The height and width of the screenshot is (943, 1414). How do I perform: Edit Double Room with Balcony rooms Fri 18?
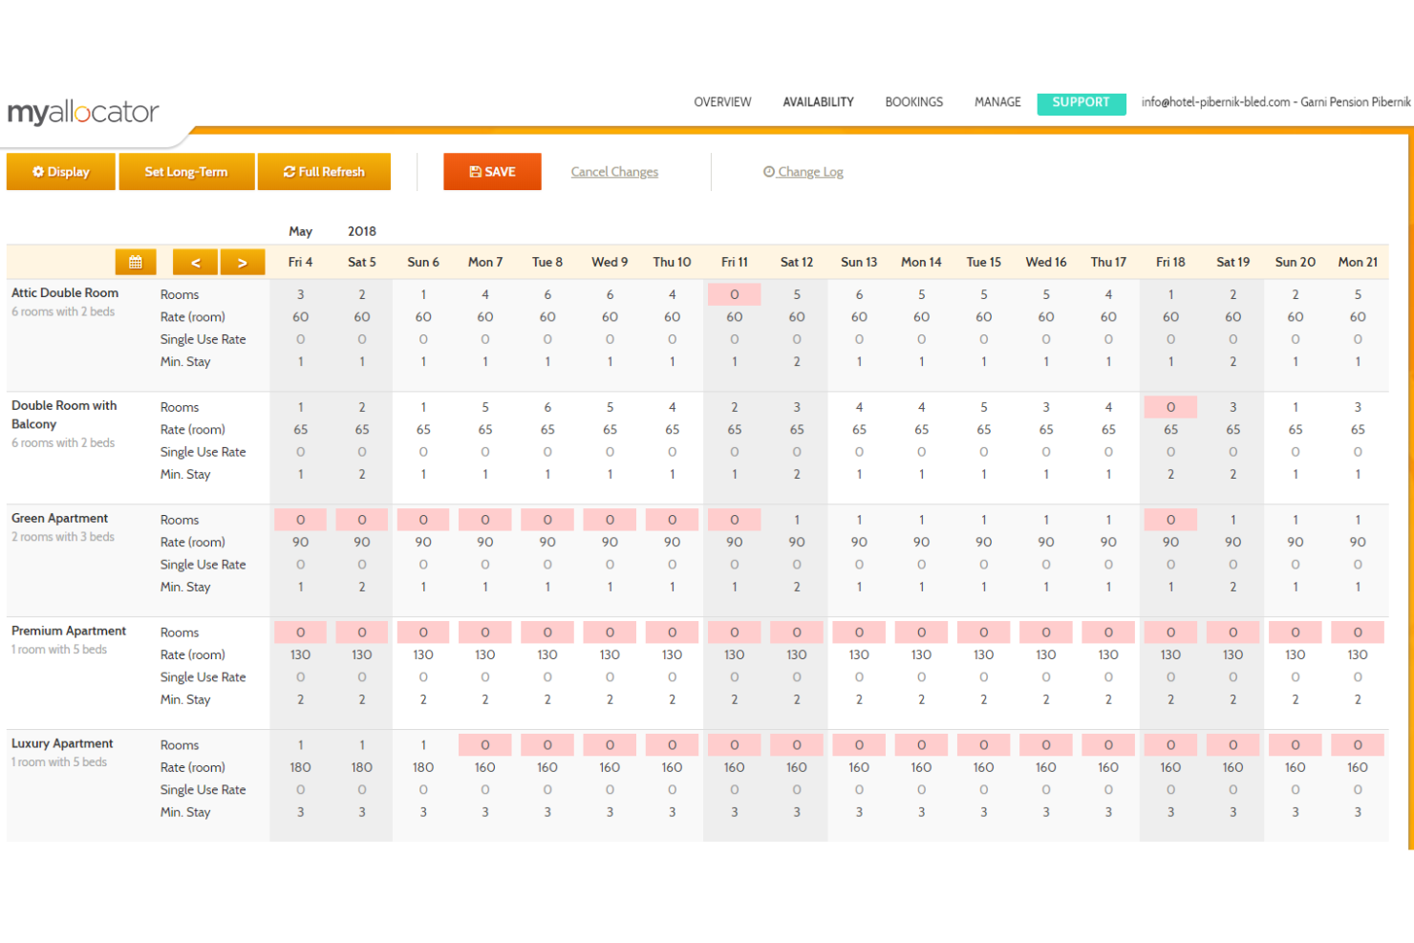tap(1170, 407)
